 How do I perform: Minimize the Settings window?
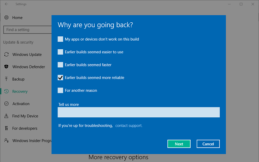point(229,4)
